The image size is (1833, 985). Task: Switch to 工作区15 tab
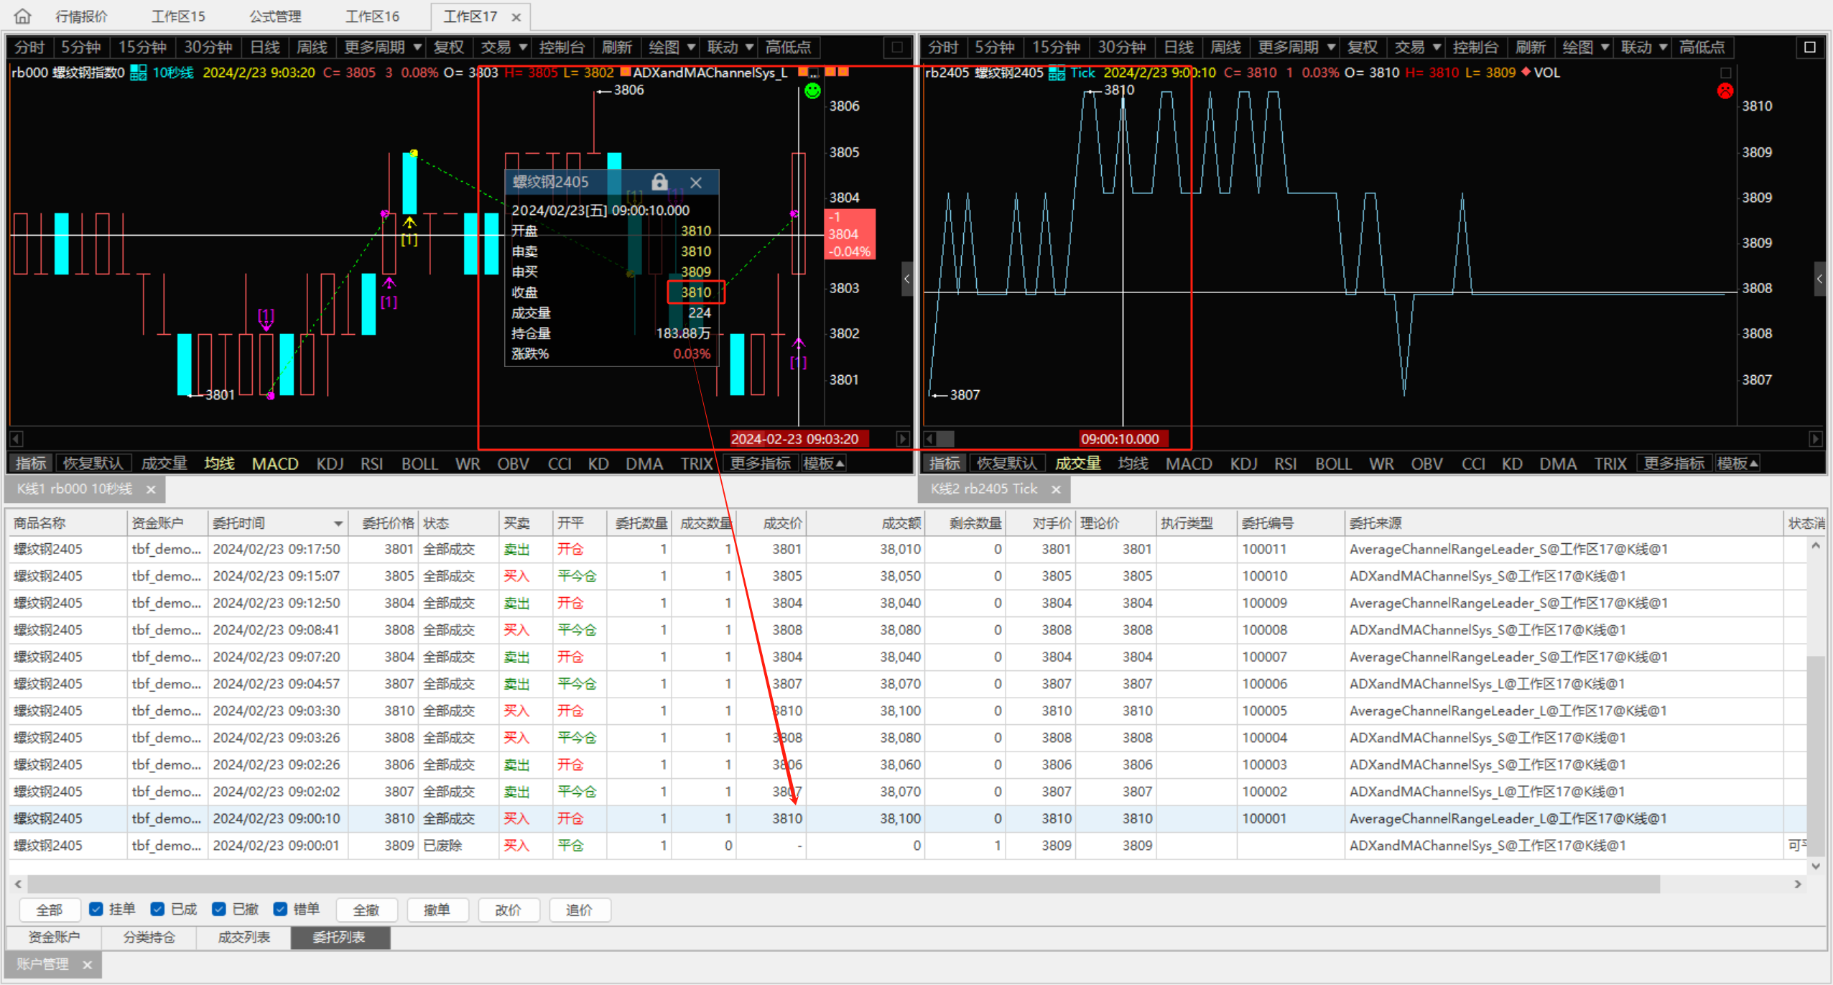coord(178,16)
